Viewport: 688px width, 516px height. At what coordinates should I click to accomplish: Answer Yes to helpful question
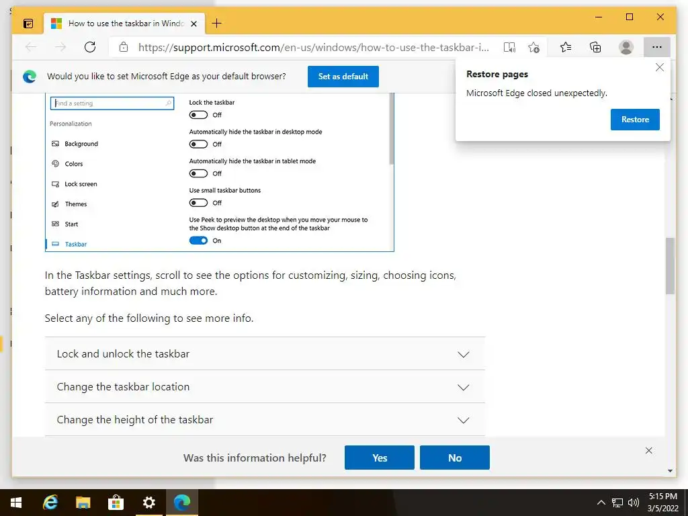tap(380, 458)
